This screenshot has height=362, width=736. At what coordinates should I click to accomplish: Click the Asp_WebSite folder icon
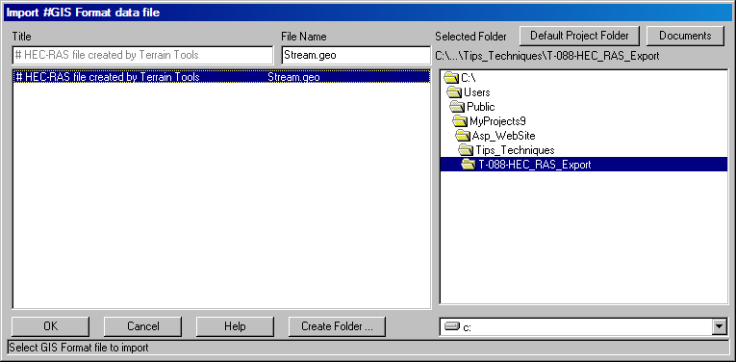tap(463, 136)
